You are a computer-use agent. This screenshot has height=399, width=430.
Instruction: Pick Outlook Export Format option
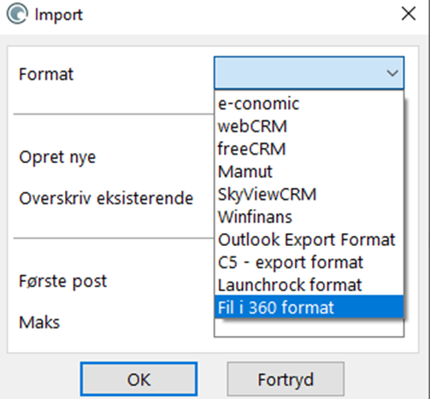pyautogui.click(x=309, y=239)
